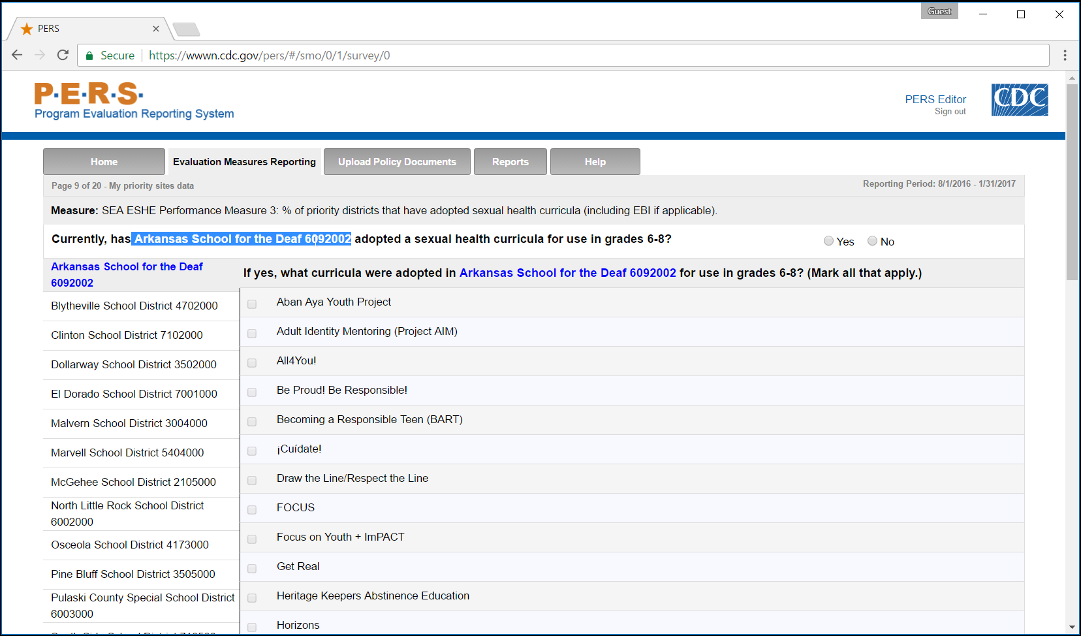Select the Yes radio button
Viewport: 1081px width, 636px height.
pyautogui.click(x=828, y=241)
